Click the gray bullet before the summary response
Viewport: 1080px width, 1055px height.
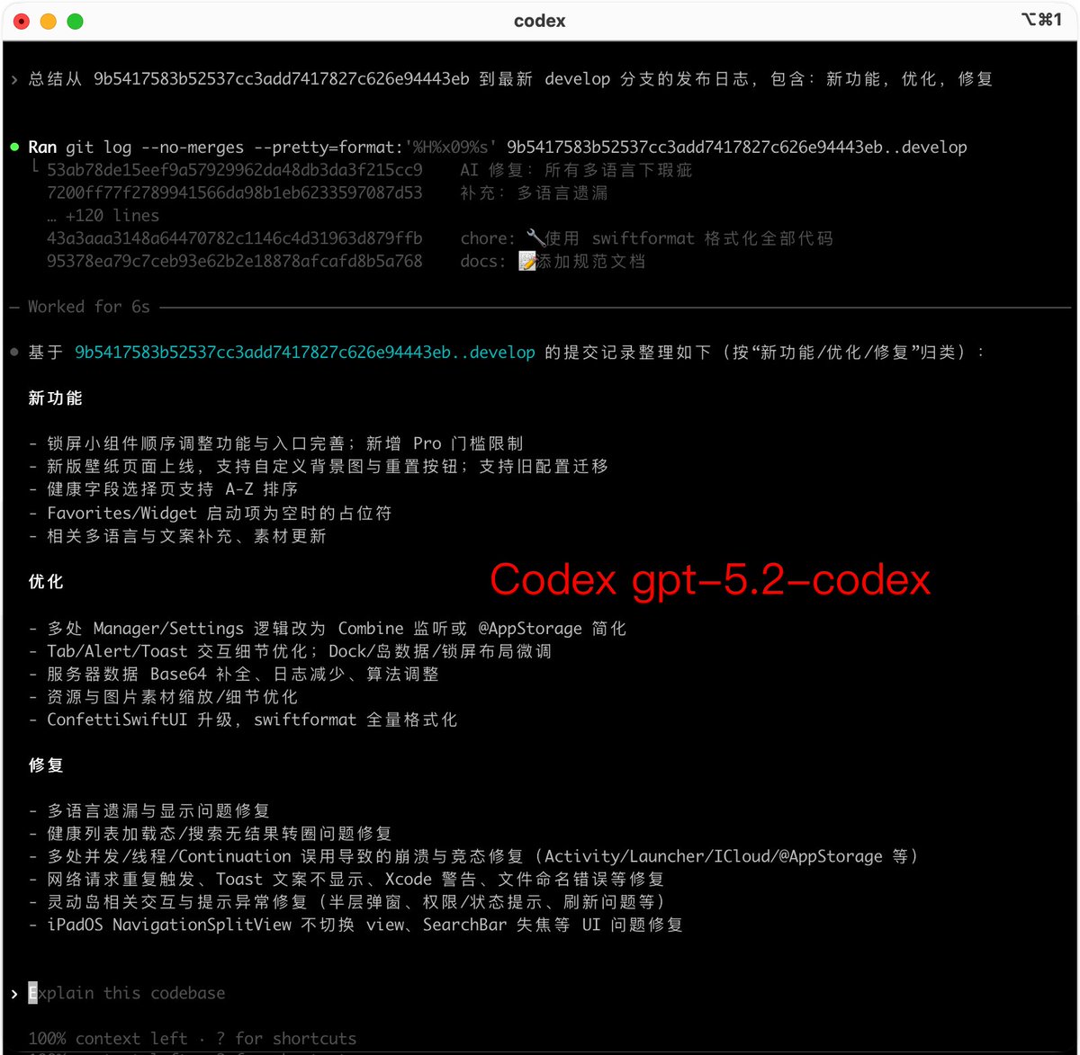(14, 353)
